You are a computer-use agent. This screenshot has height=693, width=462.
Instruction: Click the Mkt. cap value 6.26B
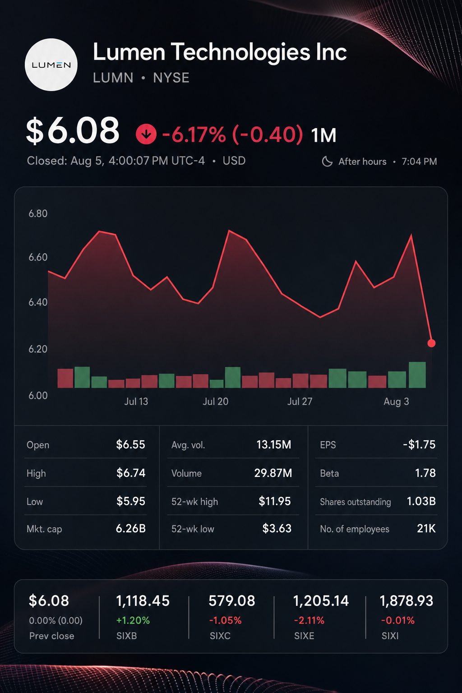131,528
